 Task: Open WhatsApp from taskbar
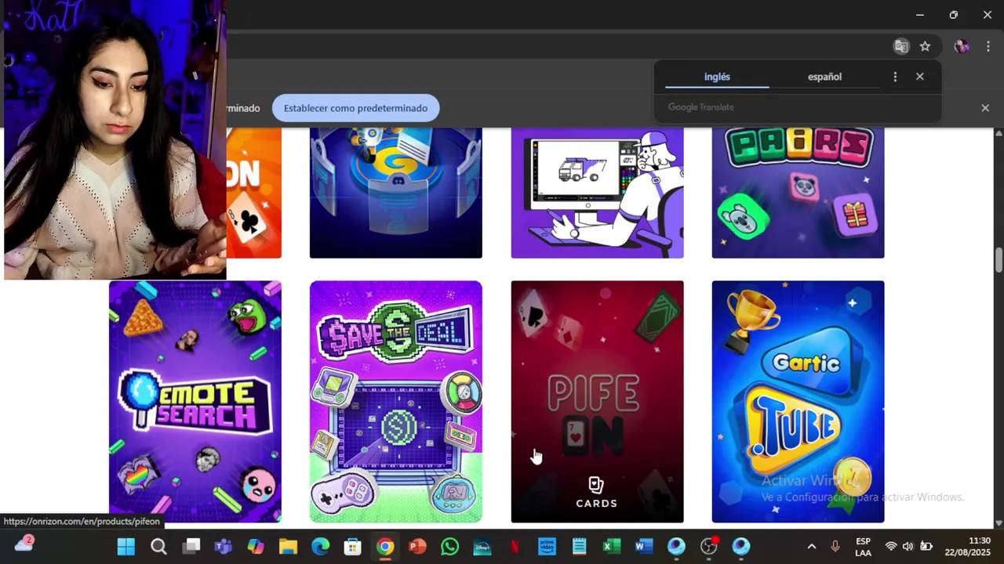click(450, 546)
